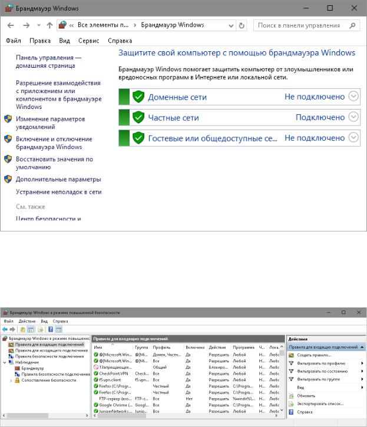This screenshot has width=367, height=427.
Task: Go back using the Control Panel back arrow
Action: pos(11,25)
